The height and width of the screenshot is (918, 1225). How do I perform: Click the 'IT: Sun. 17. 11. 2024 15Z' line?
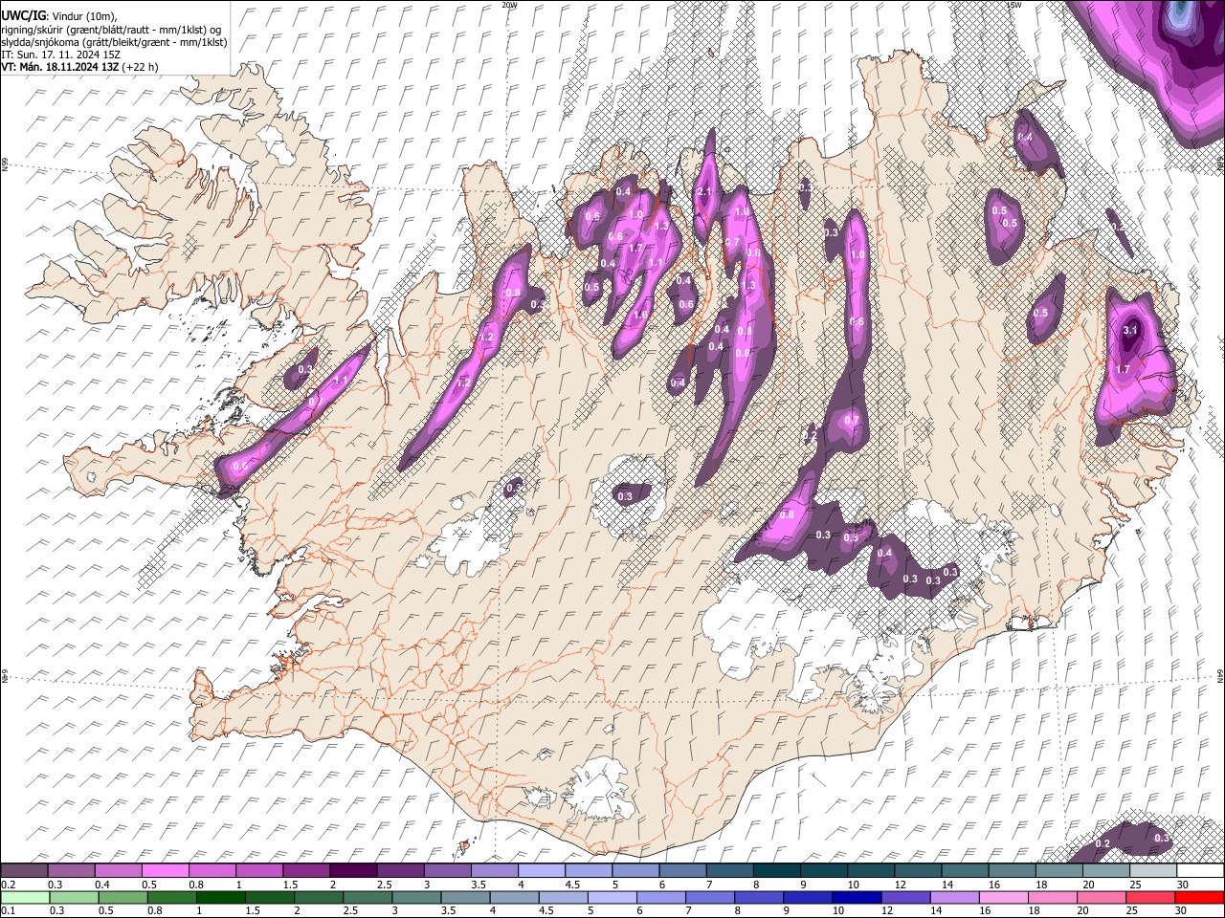click(61, 55)
